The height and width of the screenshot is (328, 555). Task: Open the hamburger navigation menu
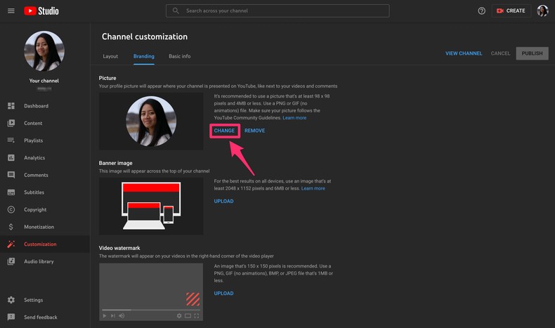[11, 11]
